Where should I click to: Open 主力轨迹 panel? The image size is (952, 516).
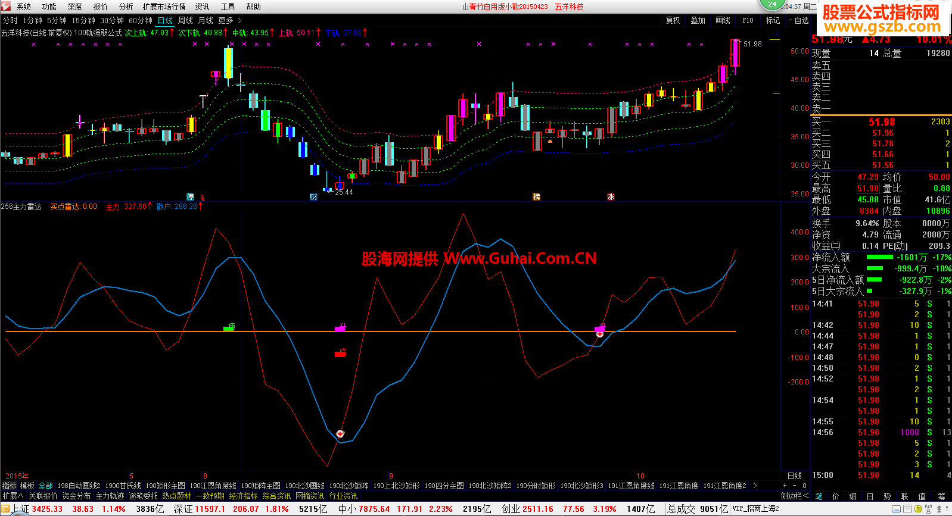[110, 496]
